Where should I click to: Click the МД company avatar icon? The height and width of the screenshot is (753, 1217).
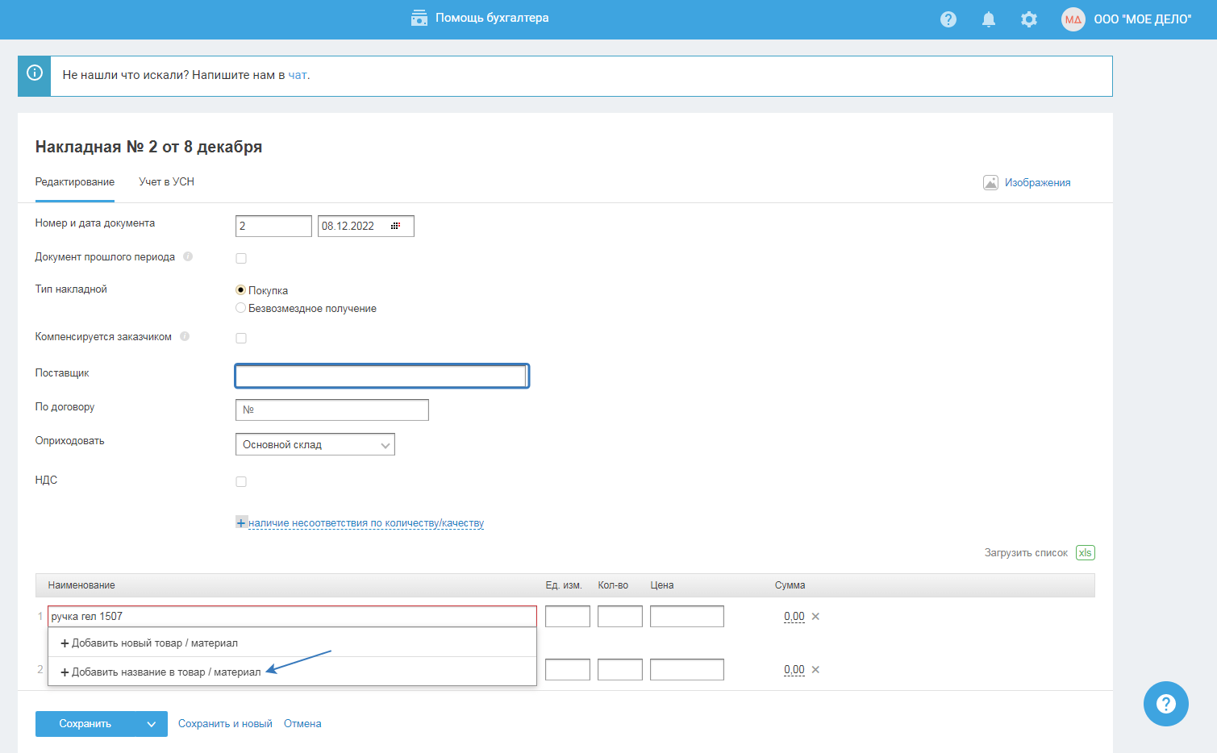(1073, 19)
